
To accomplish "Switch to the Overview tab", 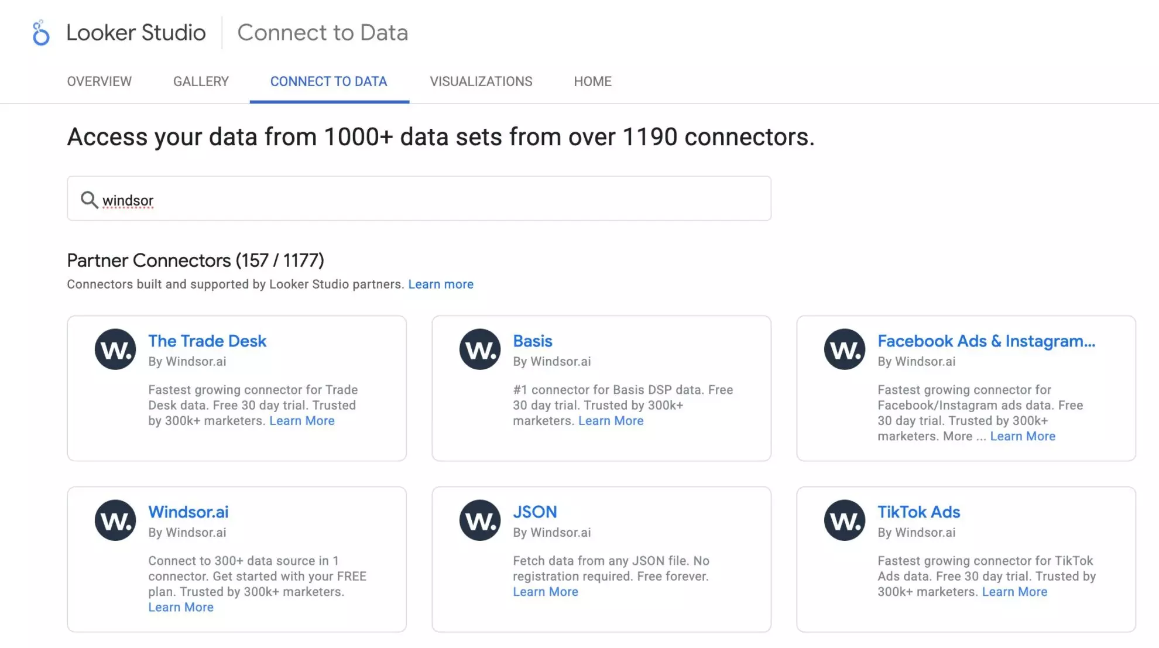I will [x=100, y=81].
